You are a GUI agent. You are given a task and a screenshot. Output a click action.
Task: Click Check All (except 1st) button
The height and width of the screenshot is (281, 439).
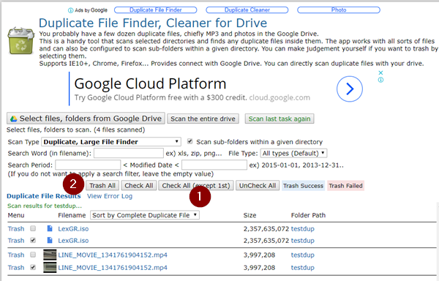coord(196,186)
